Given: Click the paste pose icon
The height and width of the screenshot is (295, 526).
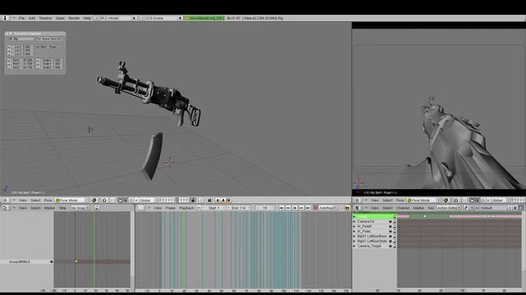Looking at the screenshot, I should 223,200.
